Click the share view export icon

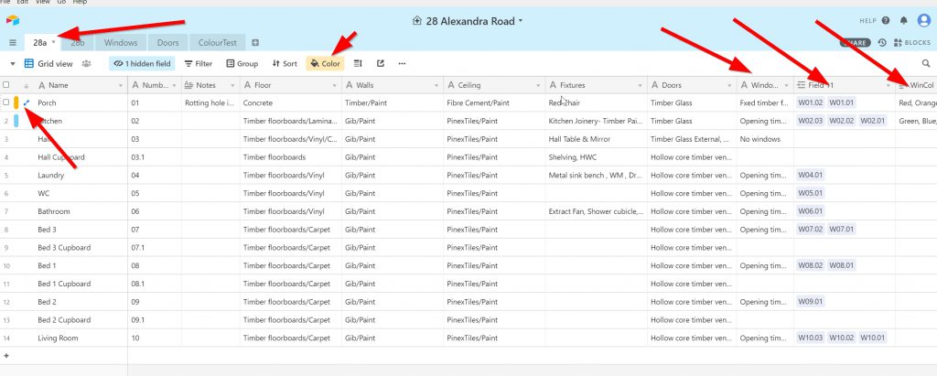coord(380,64)
